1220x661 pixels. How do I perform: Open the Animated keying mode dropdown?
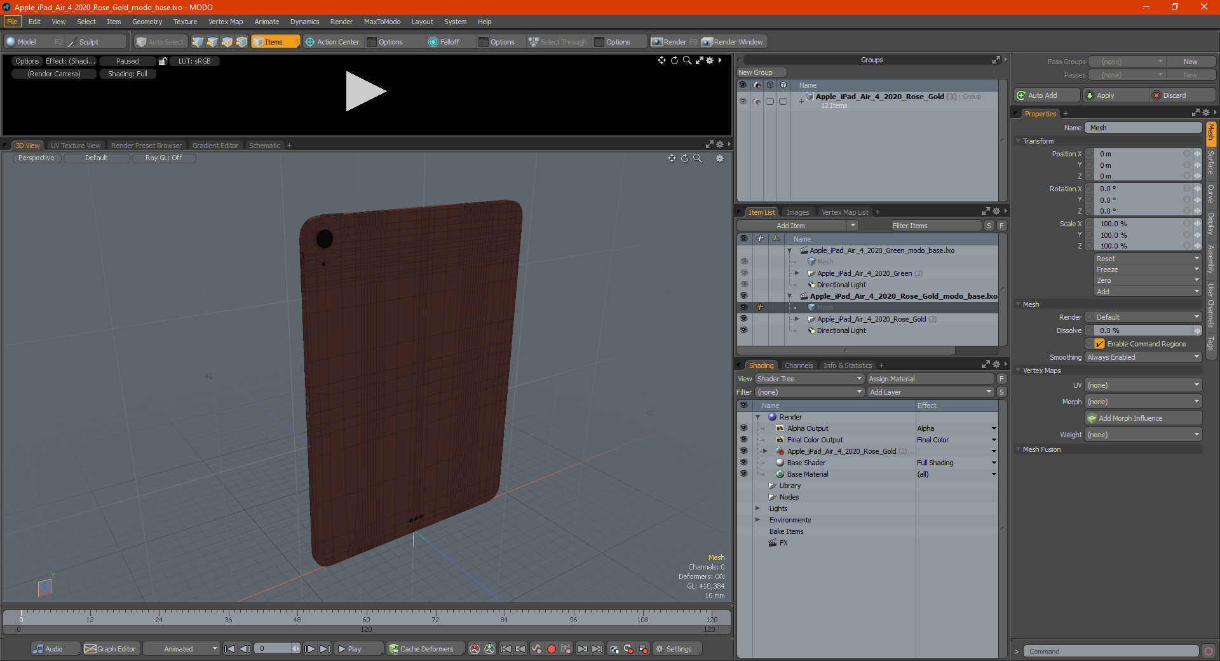[x=182, y=649]
